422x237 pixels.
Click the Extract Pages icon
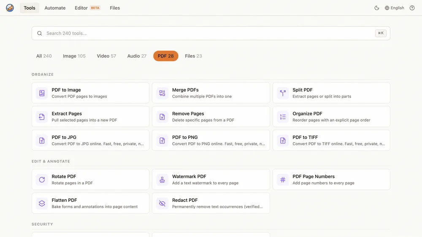point(42,117)
